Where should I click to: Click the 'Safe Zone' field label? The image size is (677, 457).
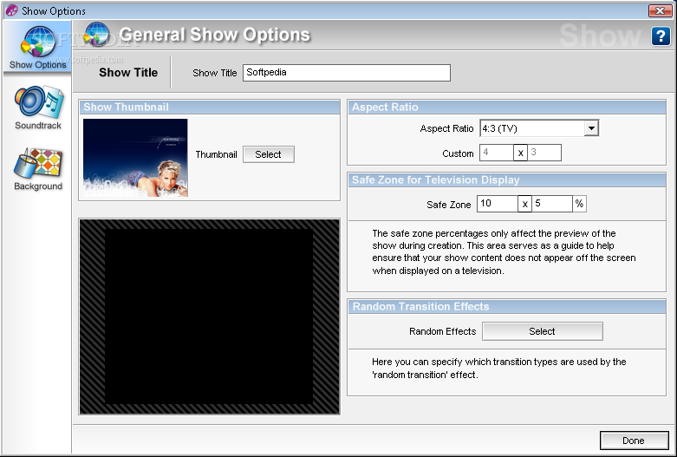pos(449,205)
